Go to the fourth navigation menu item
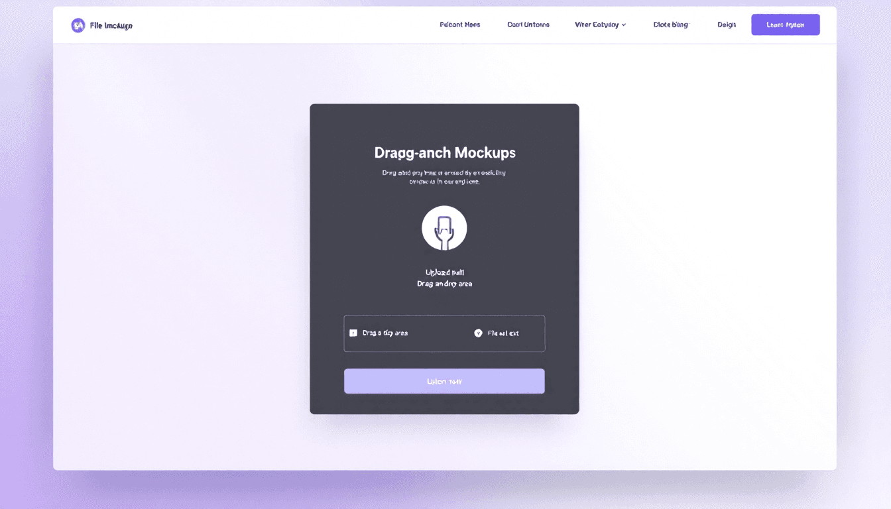The image size is (891, 509). [670, 25]
